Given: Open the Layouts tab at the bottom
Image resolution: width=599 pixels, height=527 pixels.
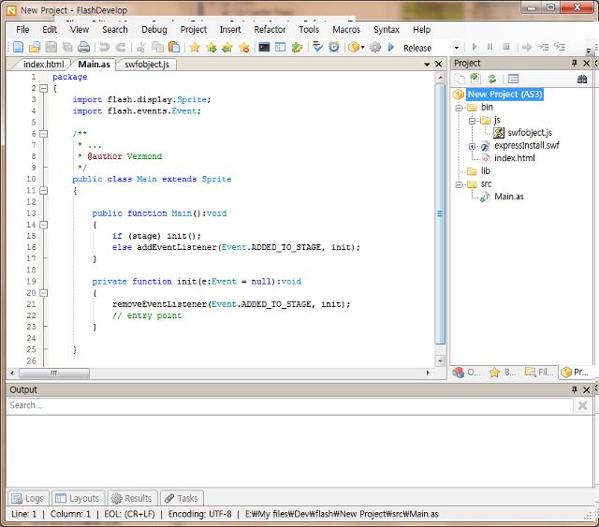Looking at the screenshot, I should (x=78, y=498).
